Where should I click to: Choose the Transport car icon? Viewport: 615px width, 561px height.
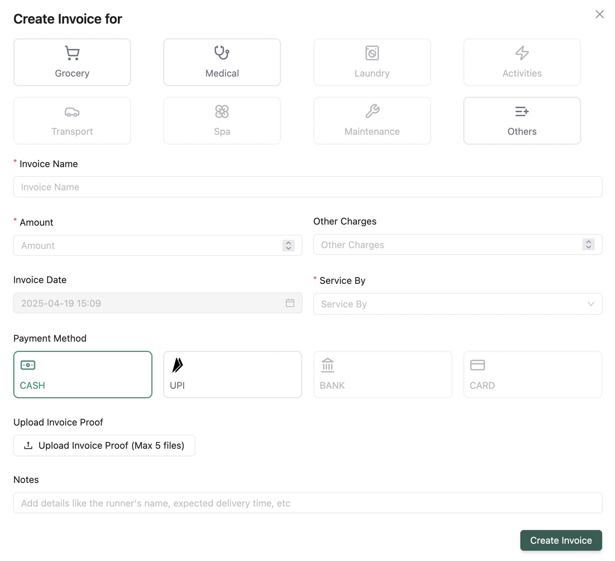click(72, 112)
